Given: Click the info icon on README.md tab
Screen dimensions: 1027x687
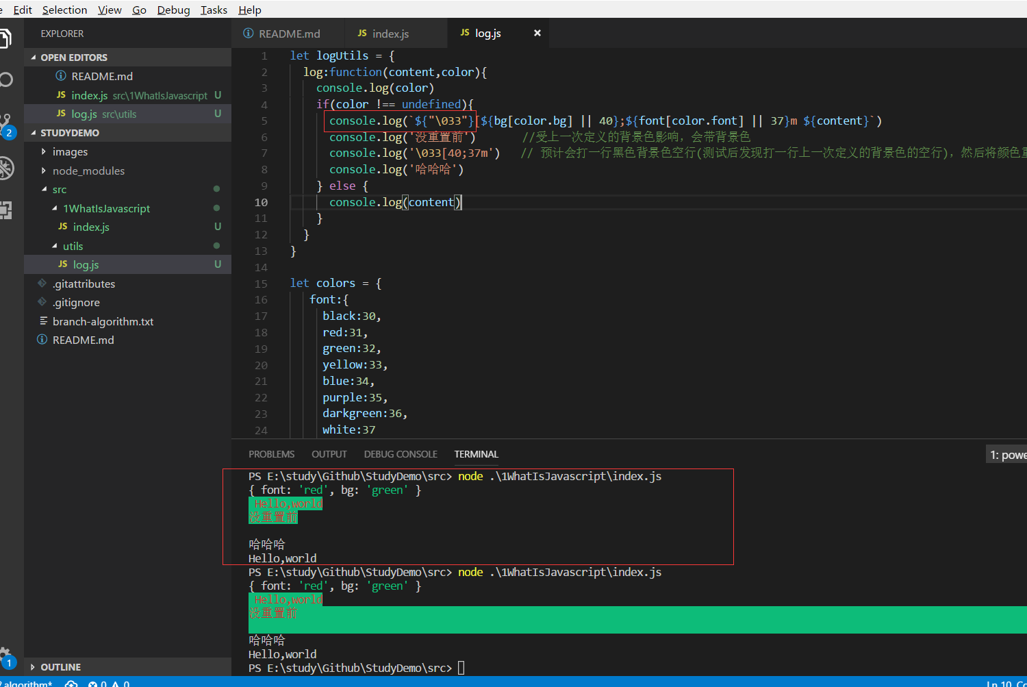Looking at the screenshot, I should (249, 33).
